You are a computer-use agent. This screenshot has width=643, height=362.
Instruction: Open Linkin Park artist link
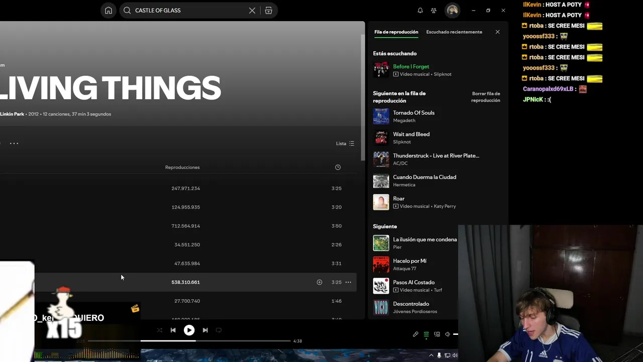(12, 114)
